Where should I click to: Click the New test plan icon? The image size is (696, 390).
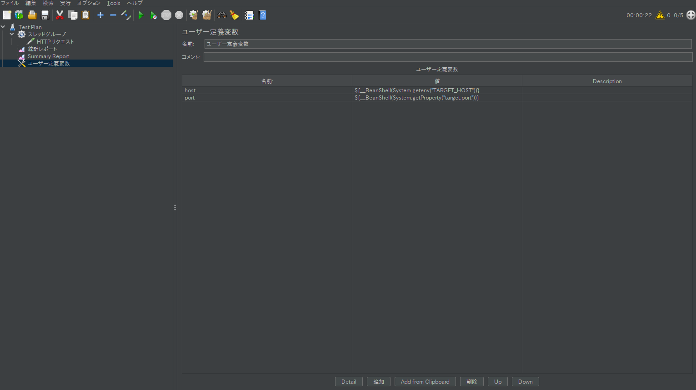[7, 15]
